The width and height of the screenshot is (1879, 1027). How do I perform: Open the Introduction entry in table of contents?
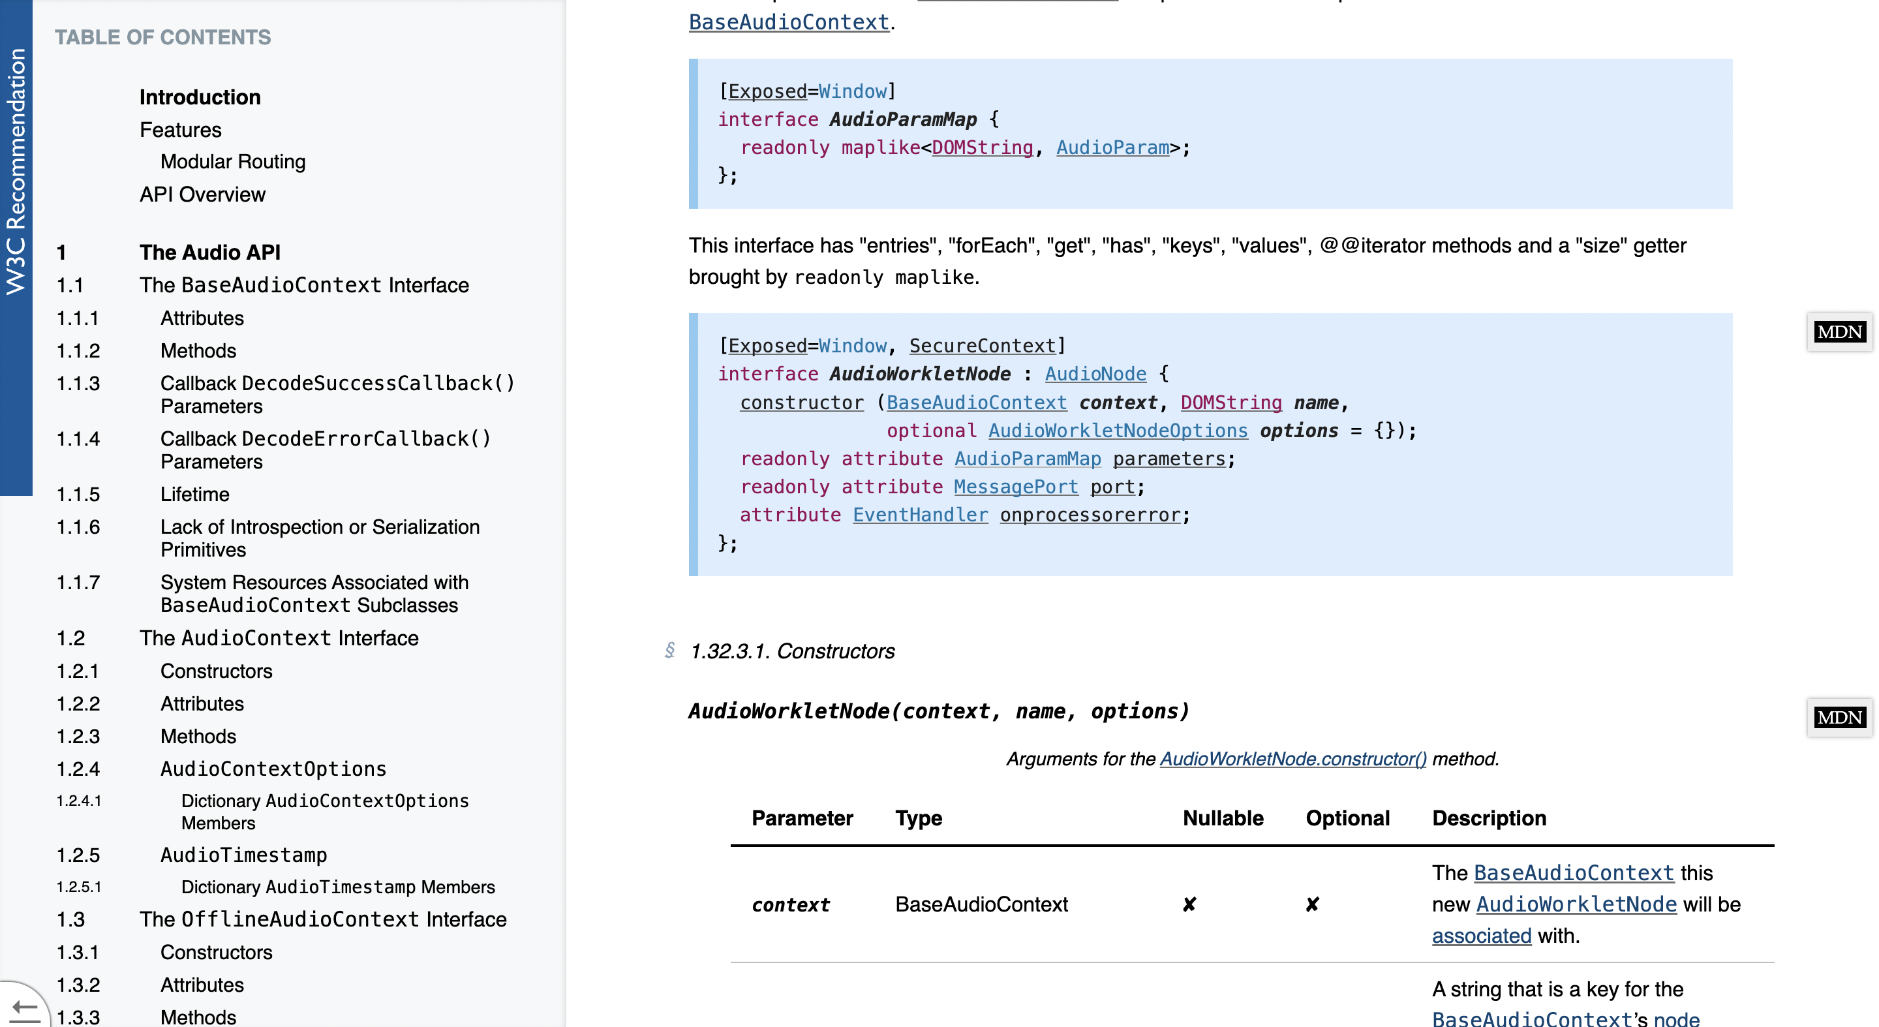pos(200,97)
